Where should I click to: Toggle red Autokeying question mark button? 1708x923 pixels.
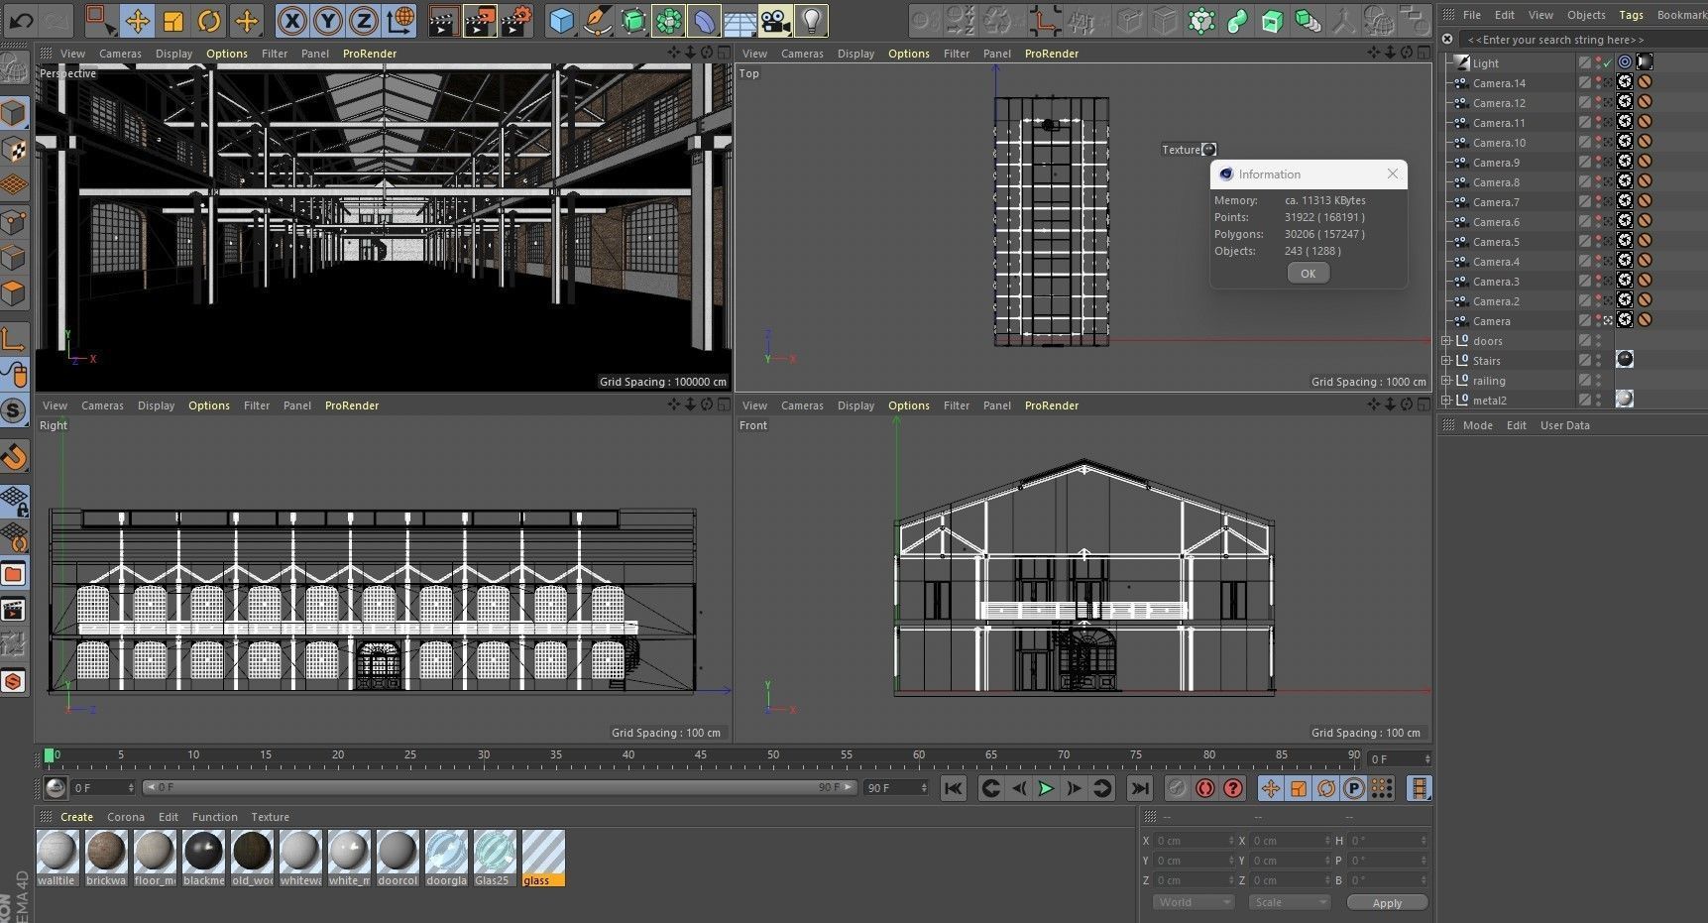[1233, 788]
